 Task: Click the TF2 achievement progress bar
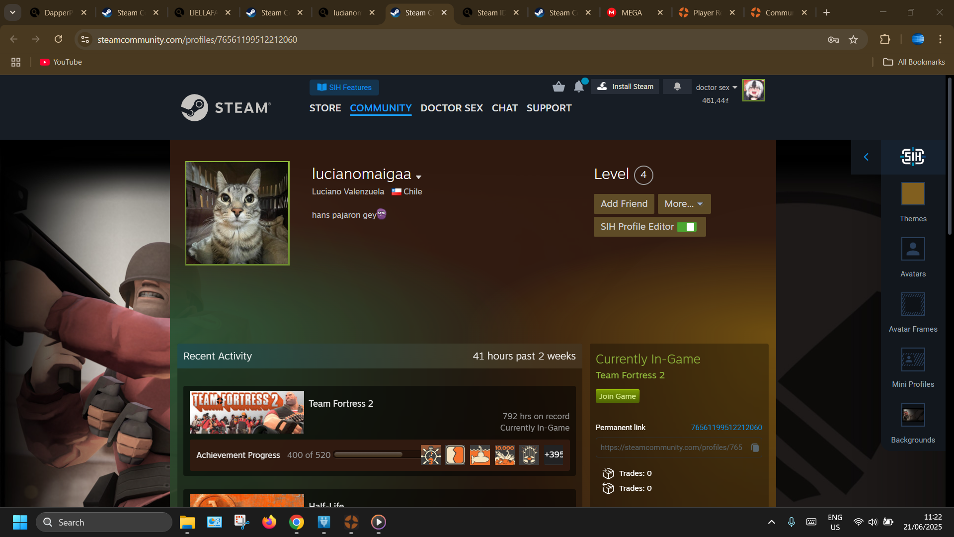[x=377, y=455]
